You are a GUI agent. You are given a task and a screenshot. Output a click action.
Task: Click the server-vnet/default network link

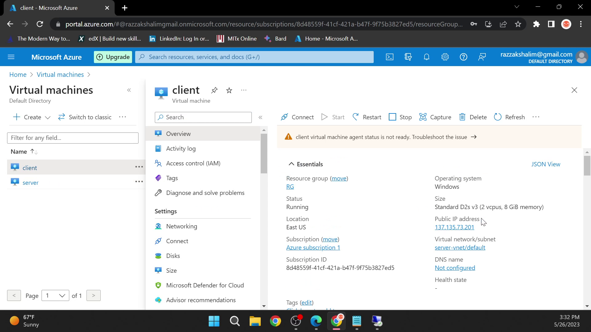[x=460, y=247]
